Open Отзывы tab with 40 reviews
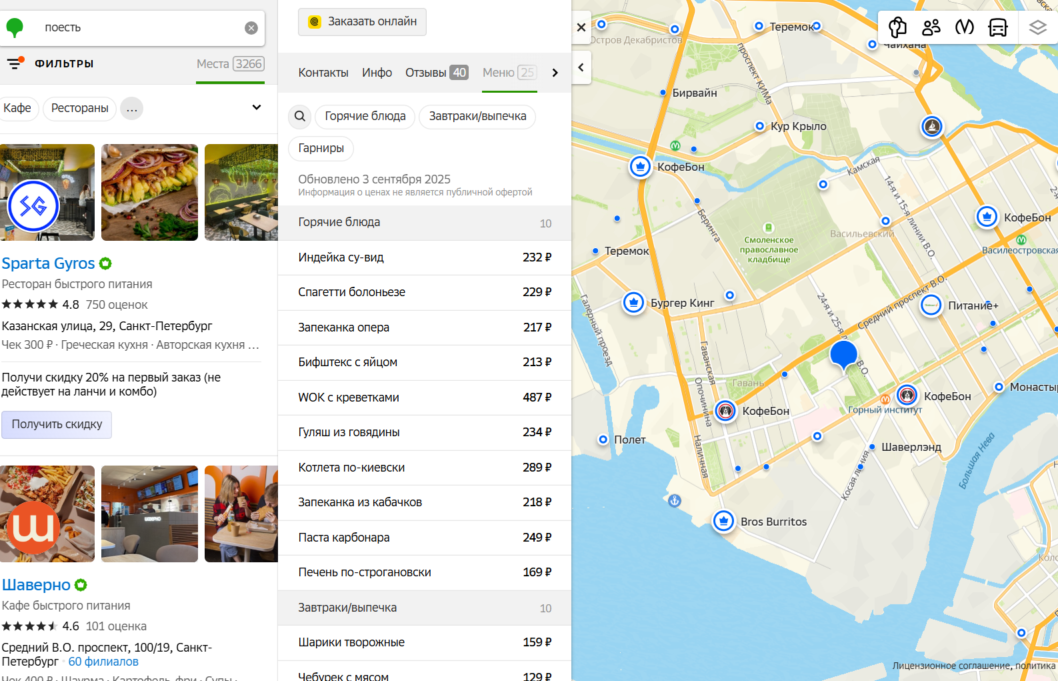This screenshot has width=1058, height=681. [437, 73]
